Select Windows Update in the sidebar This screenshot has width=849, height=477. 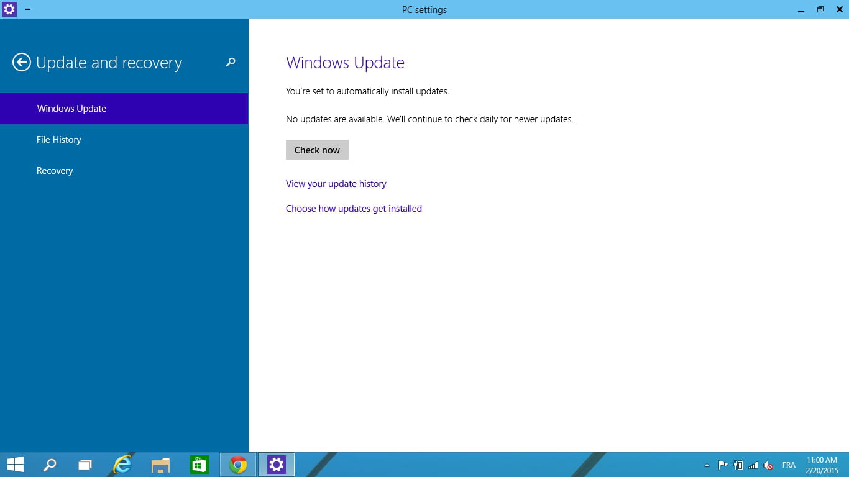point(124,109)
